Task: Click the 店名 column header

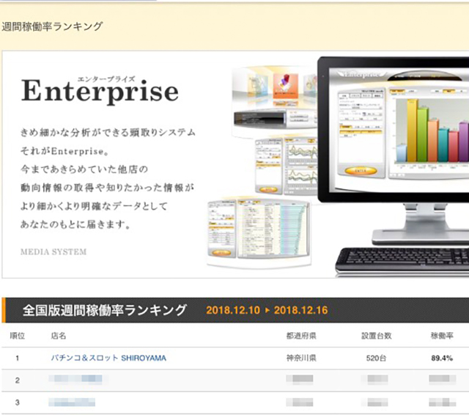Action: pos(59,335)
